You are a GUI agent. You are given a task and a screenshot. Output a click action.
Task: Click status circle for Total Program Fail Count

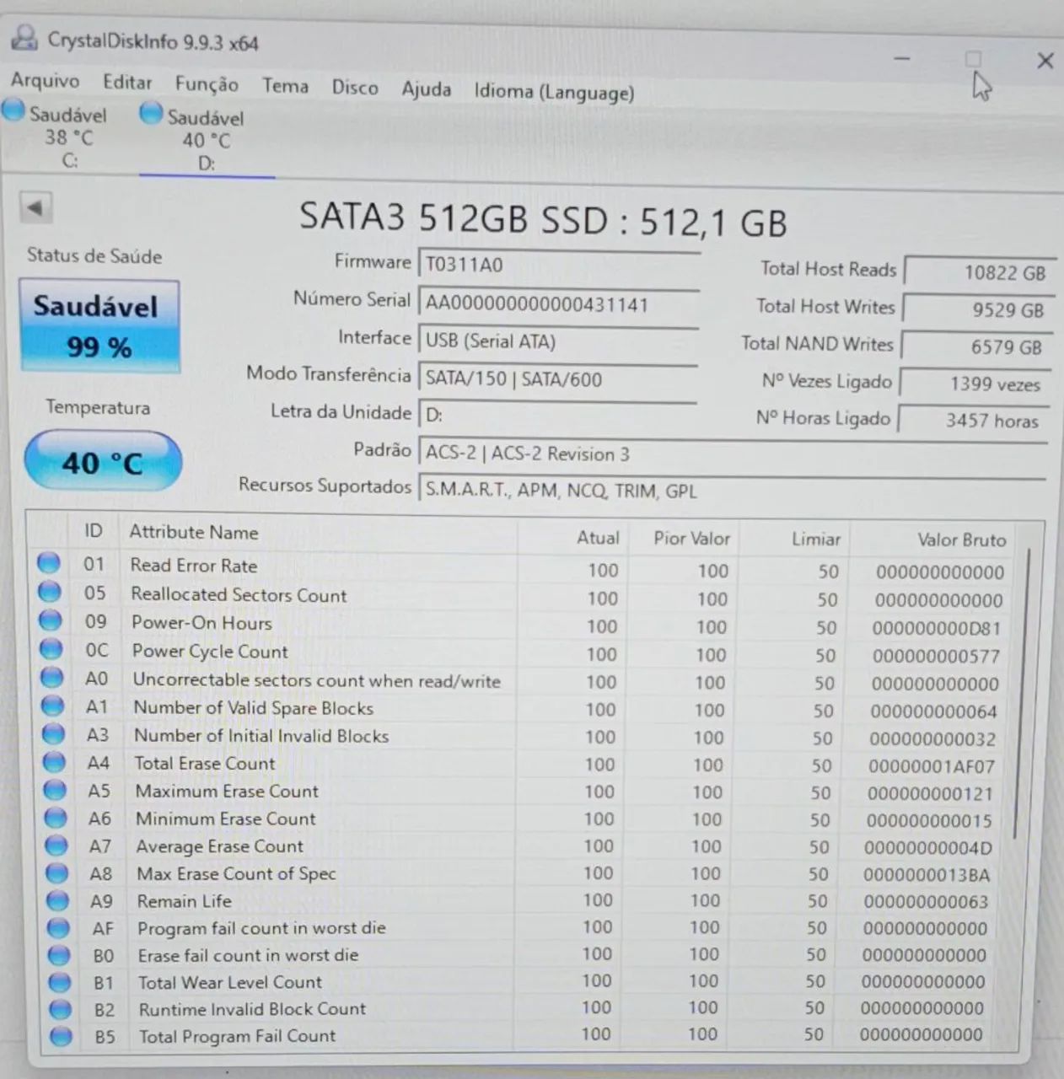(61, 1035)
